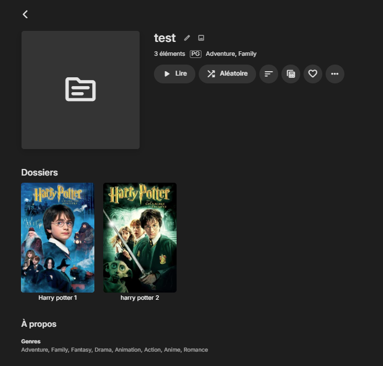Open image editor icon next to title

(201, 38)
